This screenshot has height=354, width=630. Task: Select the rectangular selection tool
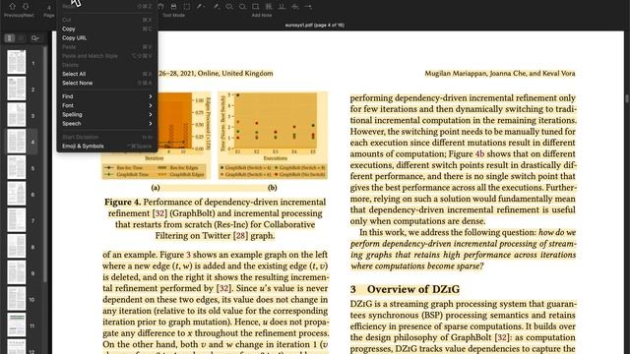[x=187, y=7]
